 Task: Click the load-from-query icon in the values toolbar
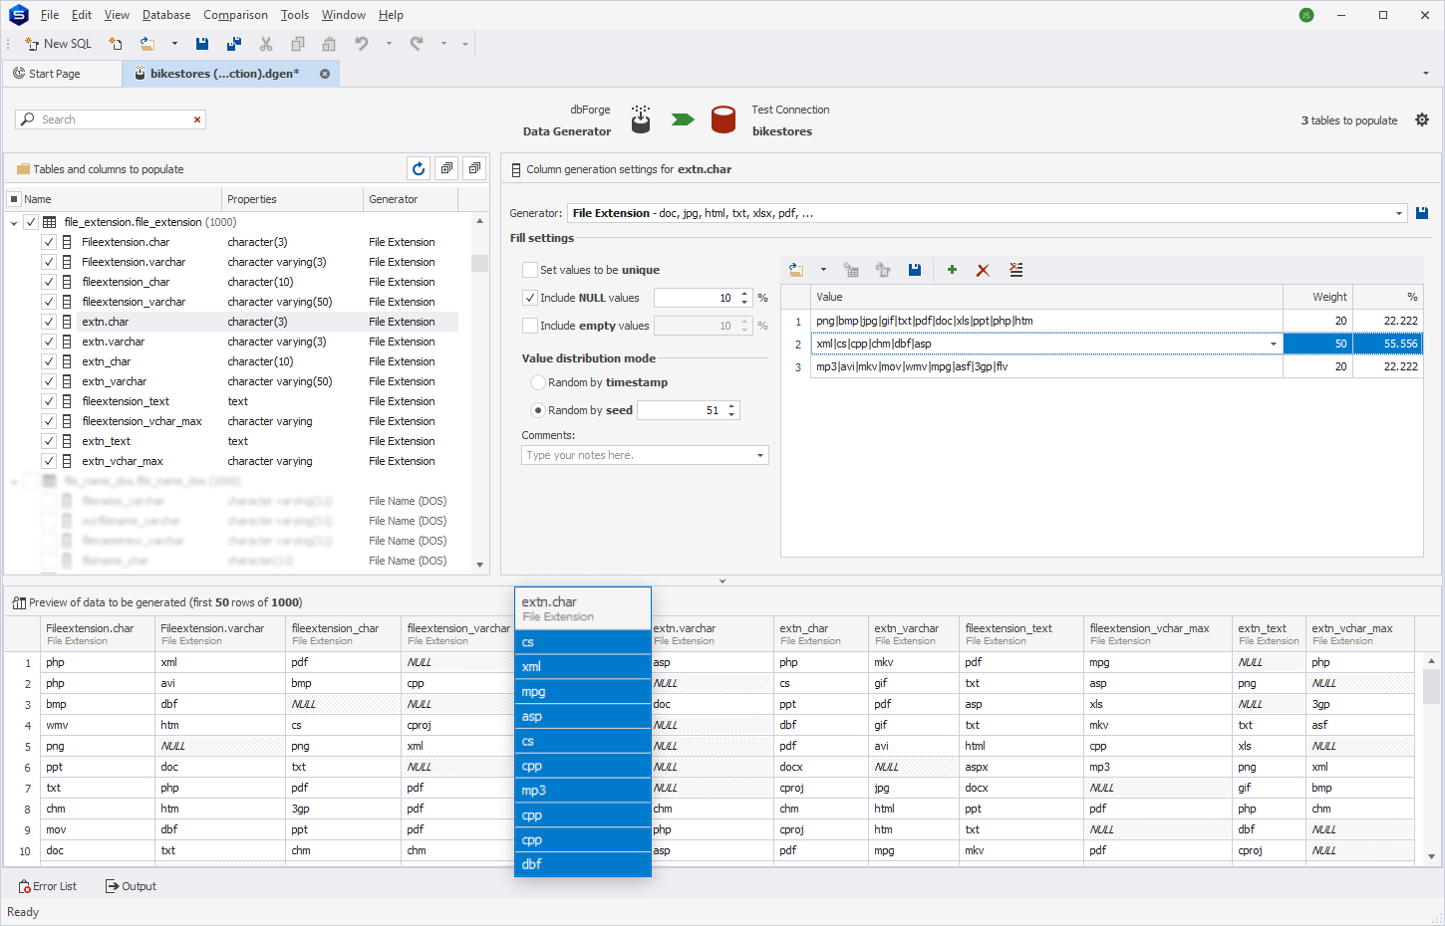coord(883,270)
